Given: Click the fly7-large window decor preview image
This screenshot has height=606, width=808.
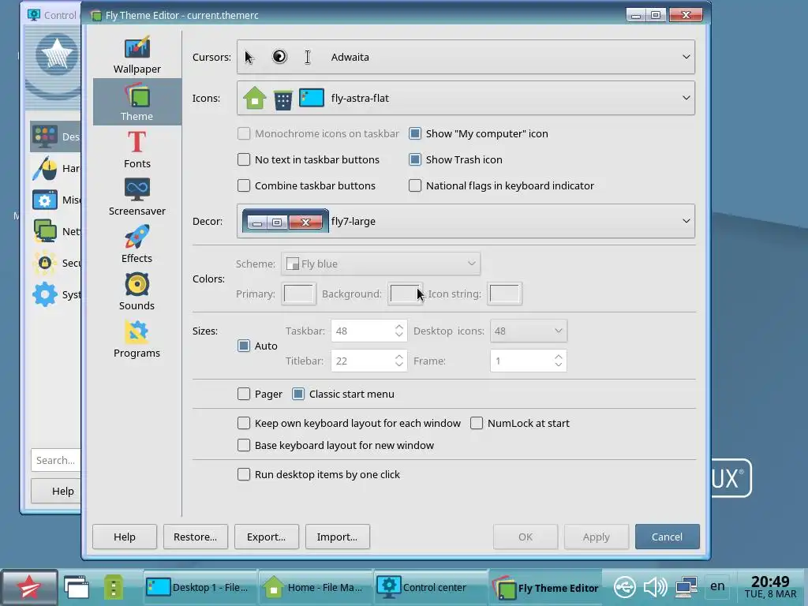Looking at the screenshot, I should pyautogui.click(x=286, y=221).
